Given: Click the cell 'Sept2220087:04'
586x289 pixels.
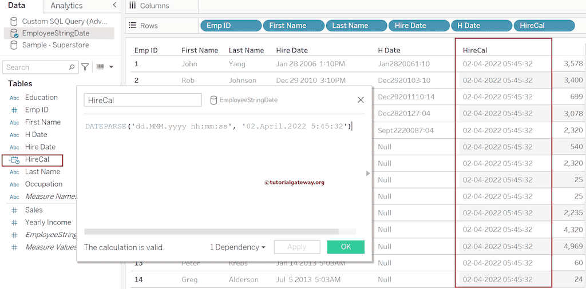Looking at the screenshot, I should 406,131.
